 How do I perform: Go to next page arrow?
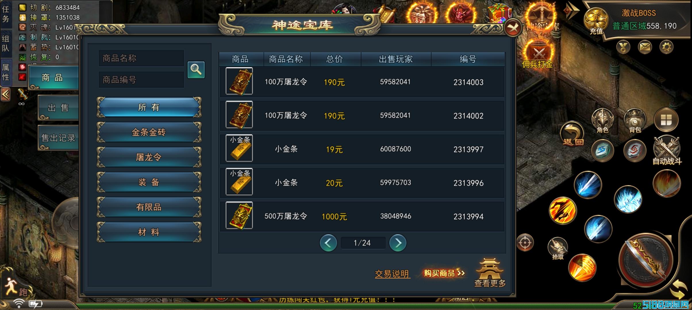pyautogui.click(x=398, y=243)
